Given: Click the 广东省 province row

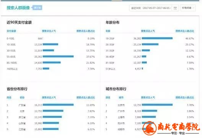Looking at the screenshot, I should 51,105.
